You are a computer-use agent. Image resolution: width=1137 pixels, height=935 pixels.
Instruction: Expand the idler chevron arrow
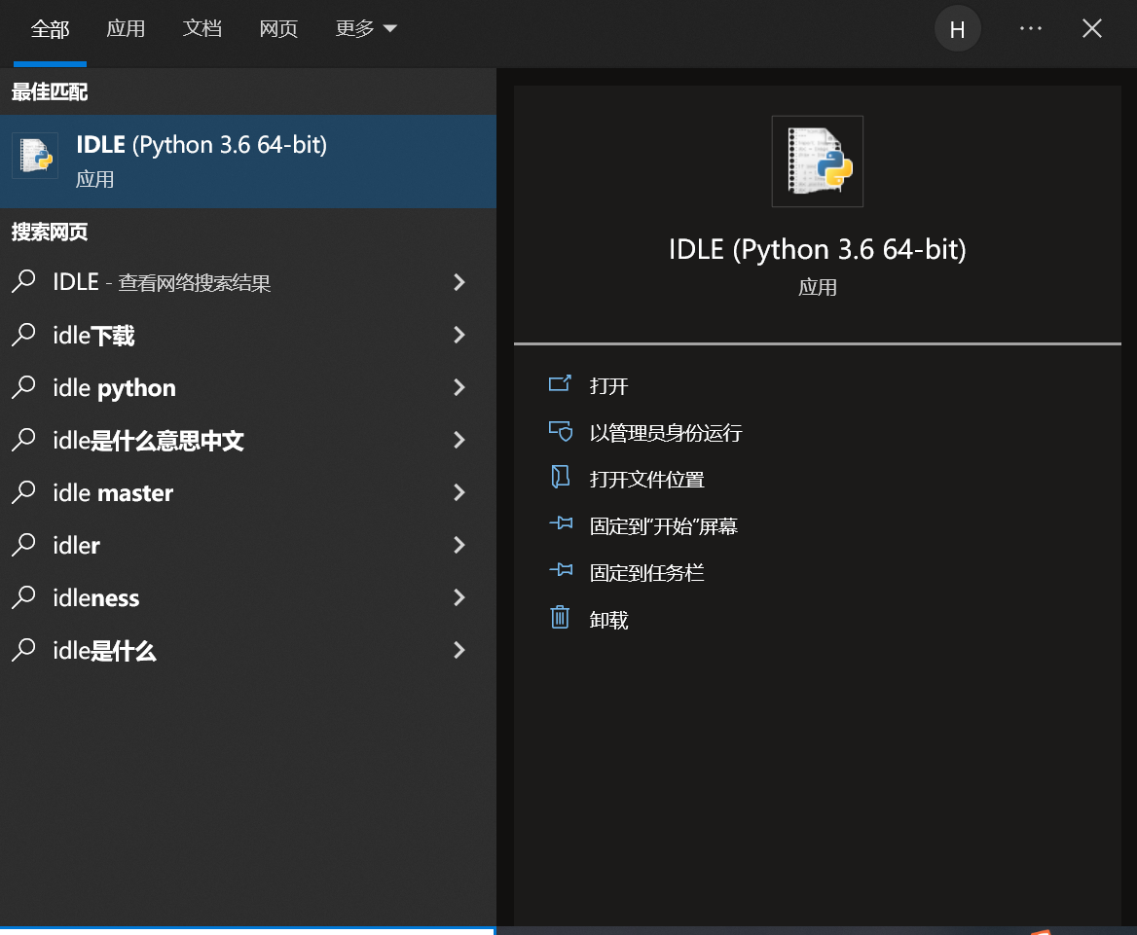point(458,545)
